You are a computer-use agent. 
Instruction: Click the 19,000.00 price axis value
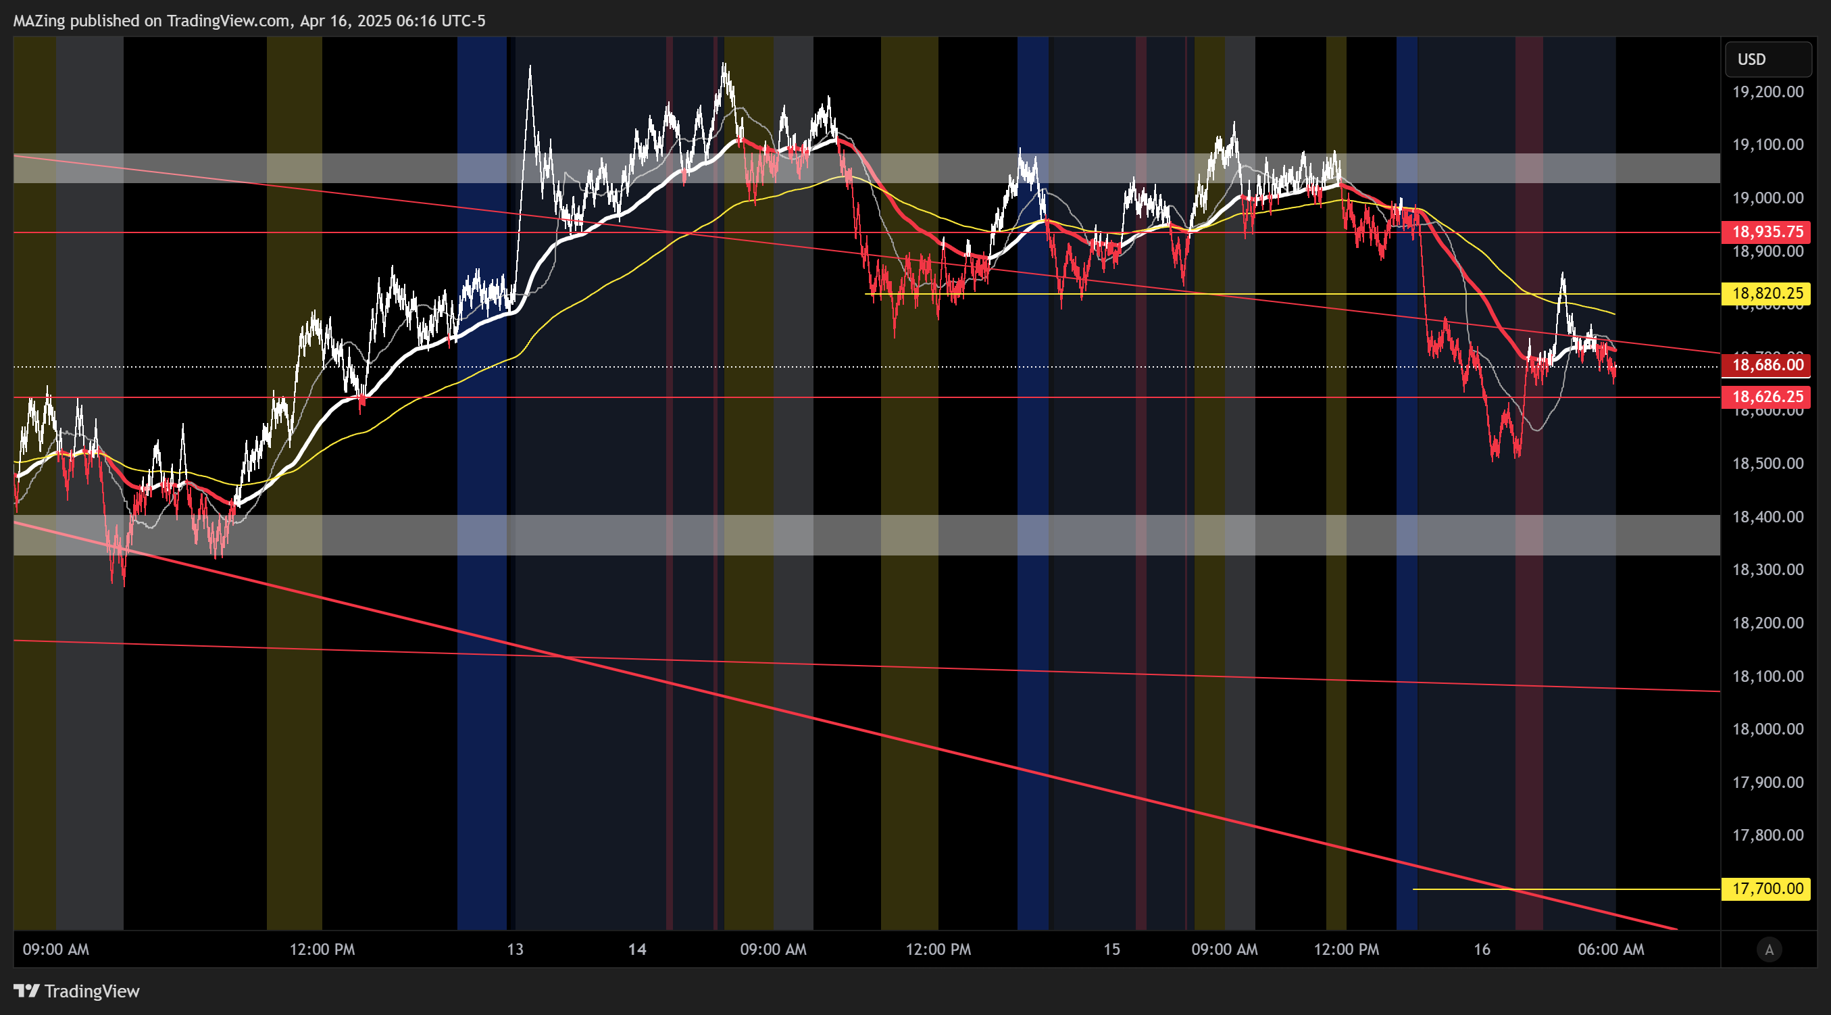[1767, 198]
